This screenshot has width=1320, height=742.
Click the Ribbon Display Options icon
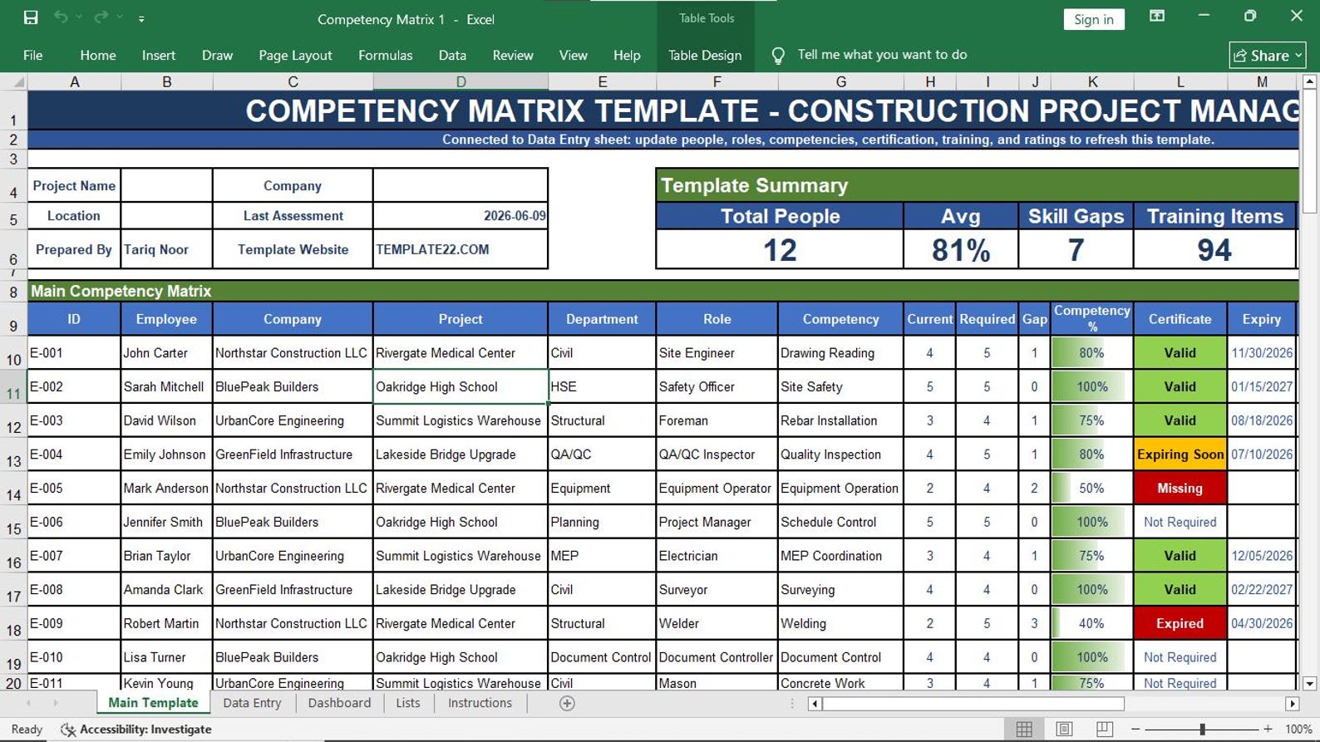pyautogui.click(x=1156, y=17)
